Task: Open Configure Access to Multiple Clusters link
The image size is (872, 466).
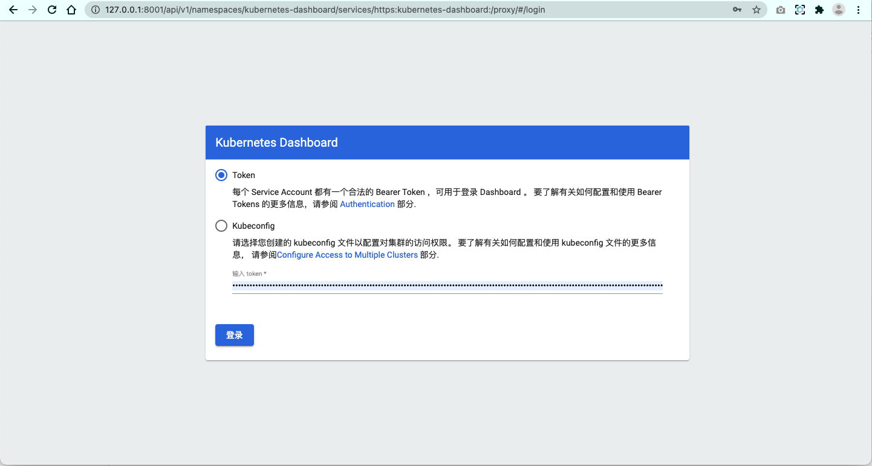Action: (x=347, y=255)
